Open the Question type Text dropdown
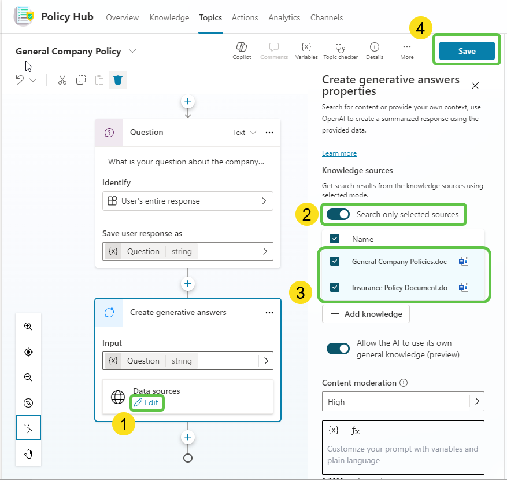 tap(245, 133)
